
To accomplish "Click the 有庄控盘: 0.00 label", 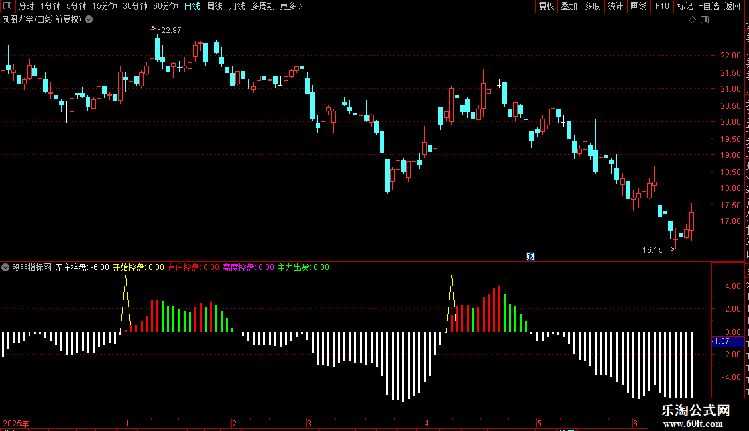I will pyautogui.click(x=193, y=268).
